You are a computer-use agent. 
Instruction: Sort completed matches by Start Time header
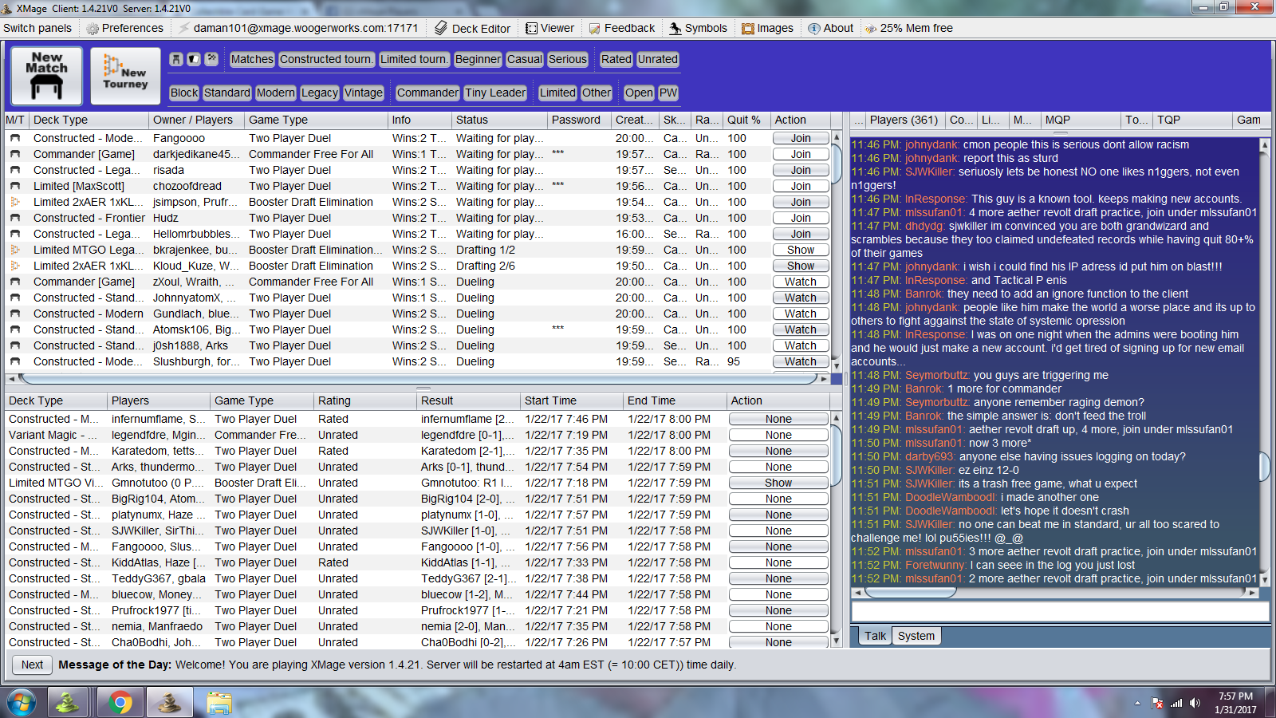pyautogui.click(x=572, y=400)
